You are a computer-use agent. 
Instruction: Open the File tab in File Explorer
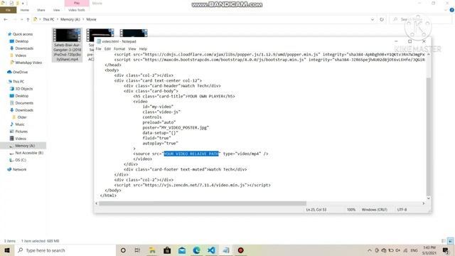click(x=8, y=10)
